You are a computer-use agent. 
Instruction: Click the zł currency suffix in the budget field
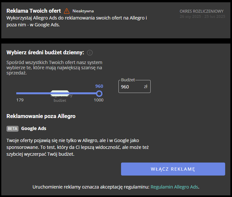coord(145,86)
